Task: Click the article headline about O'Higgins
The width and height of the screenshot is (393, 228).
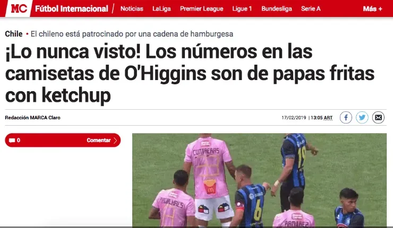Action: pyautogui.click(x=190, y=73)
